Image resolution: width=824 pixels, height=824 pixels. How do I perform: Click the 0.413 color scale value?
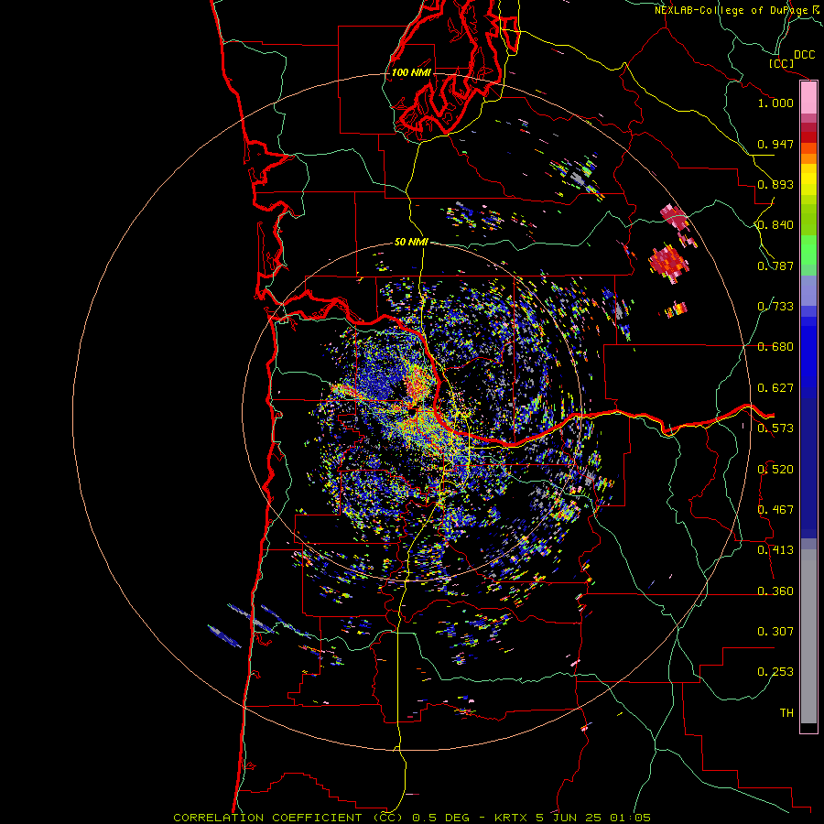coord(775,550)
